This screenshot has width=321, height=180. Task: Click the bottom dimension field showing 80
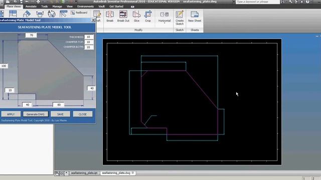click(x=59, y=104)
